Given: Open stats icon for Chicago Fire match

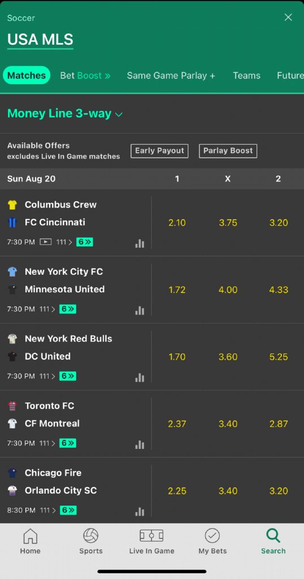Looking at the screenshot, I should pyautogui.click(x=140, y=511).
